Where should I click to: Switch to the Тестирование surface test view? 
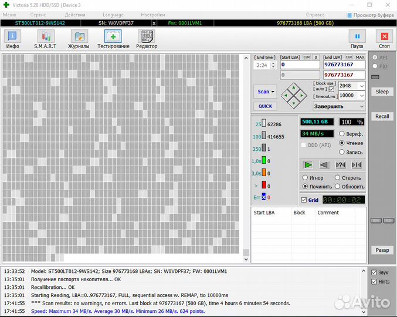pyautogui.click(x=113, y=39)
